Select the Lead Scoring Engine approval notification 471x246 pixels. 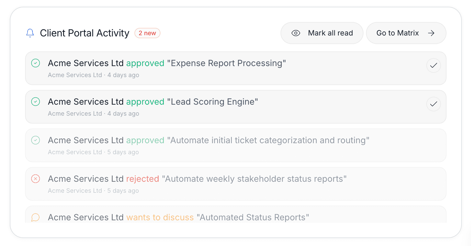tap(214, 107)
